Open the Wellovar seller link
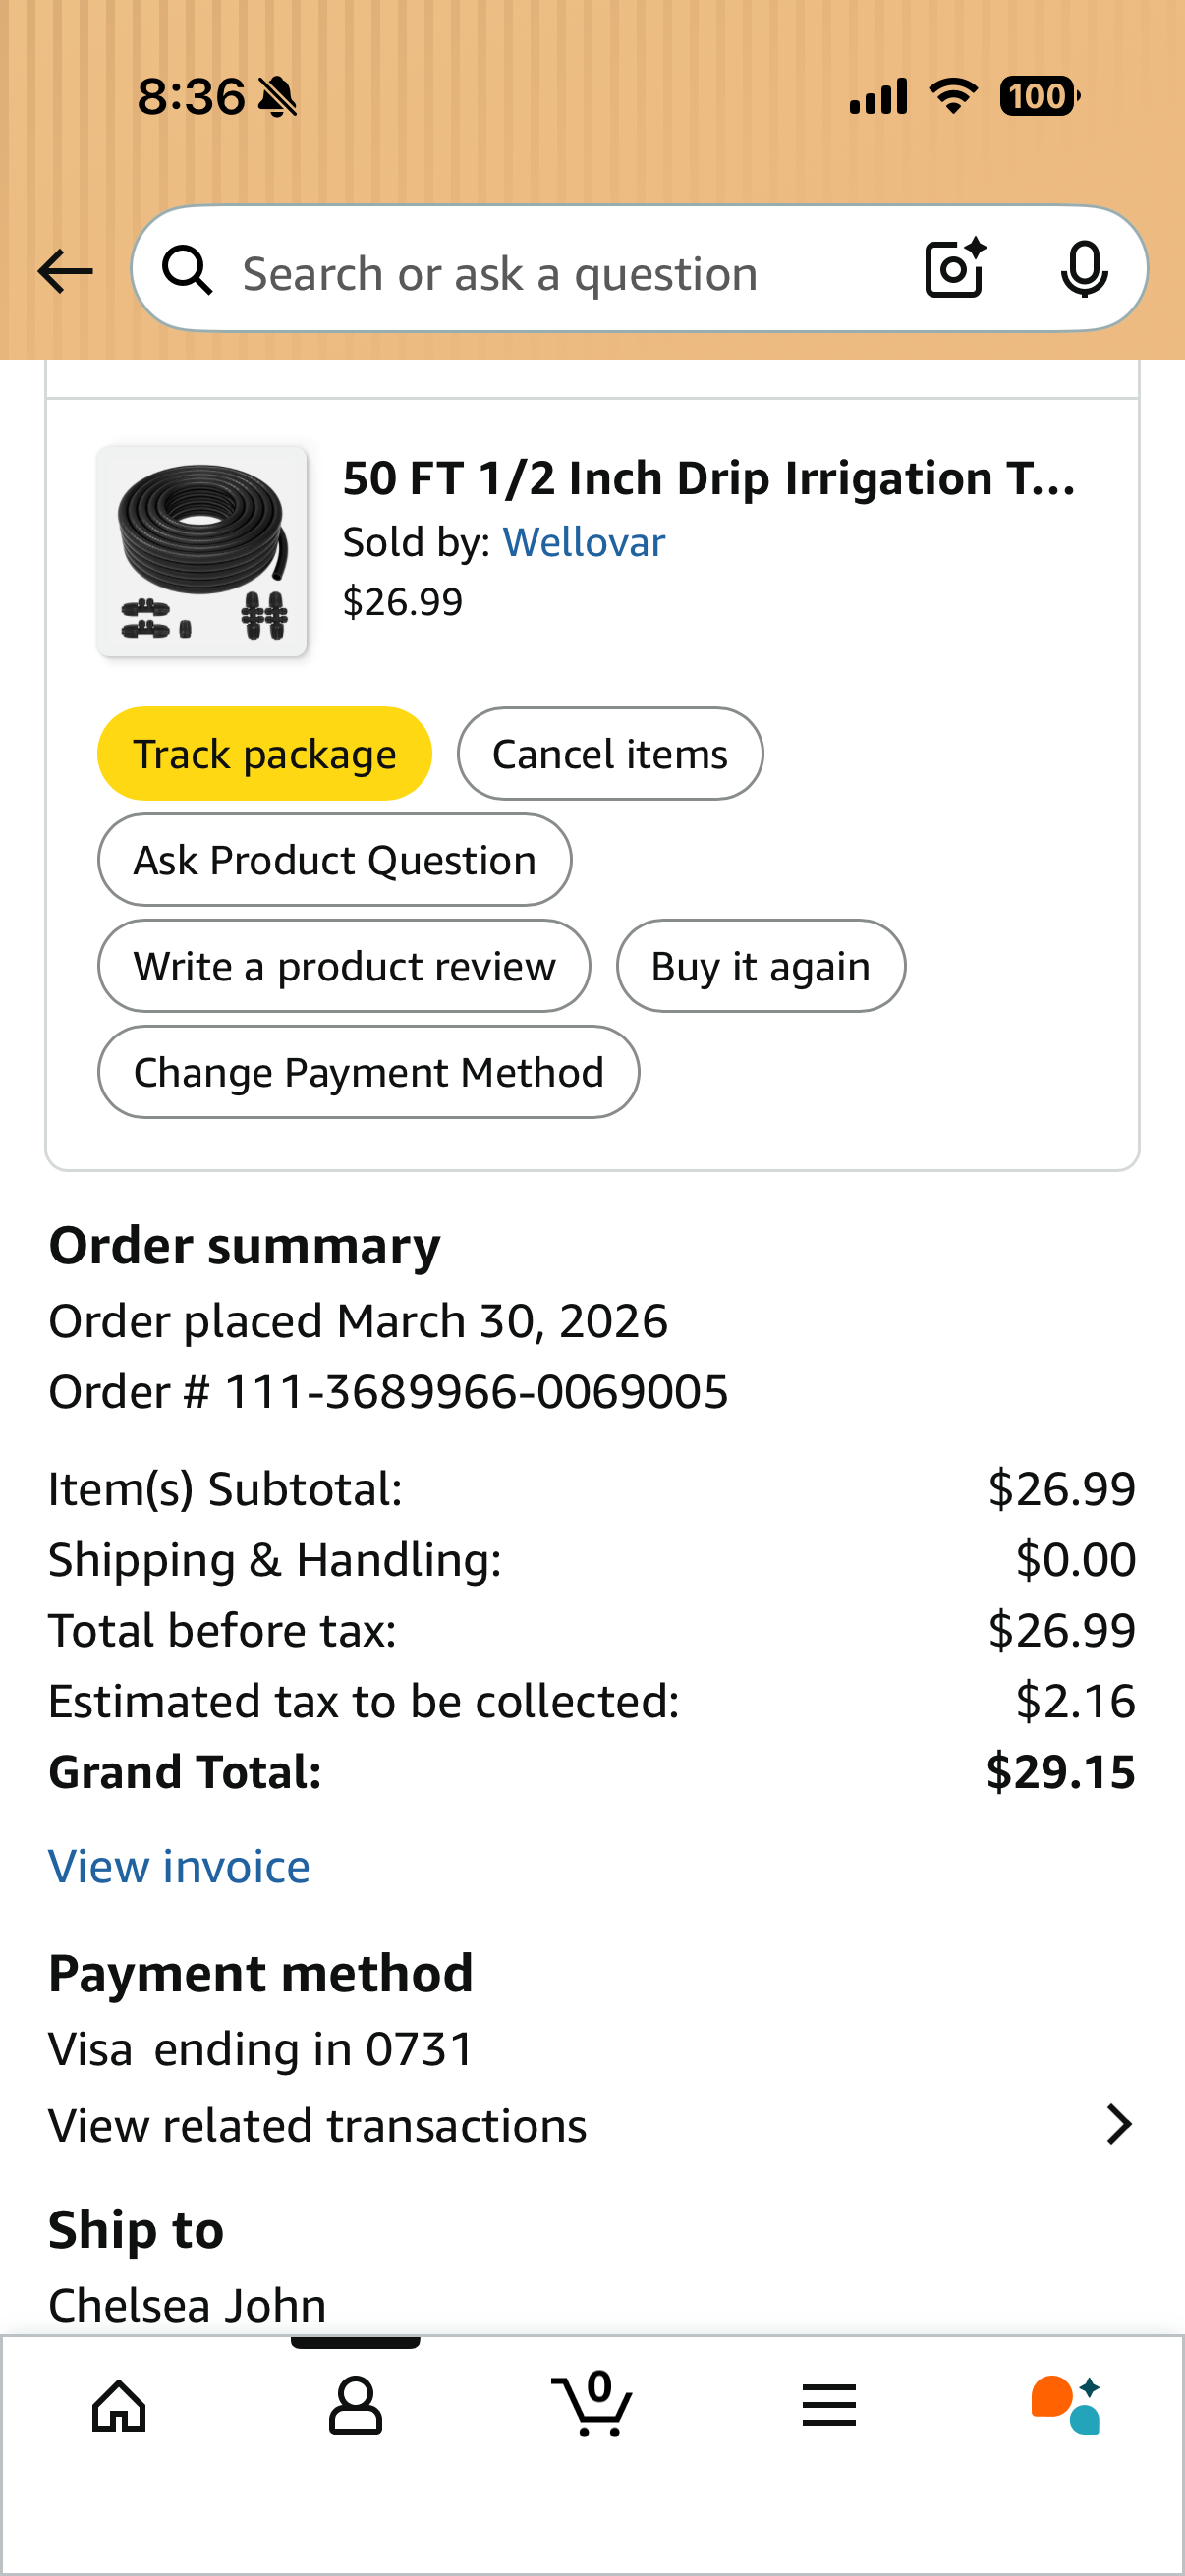Viewport: 1185px width, 2576px height. (583, 542)
